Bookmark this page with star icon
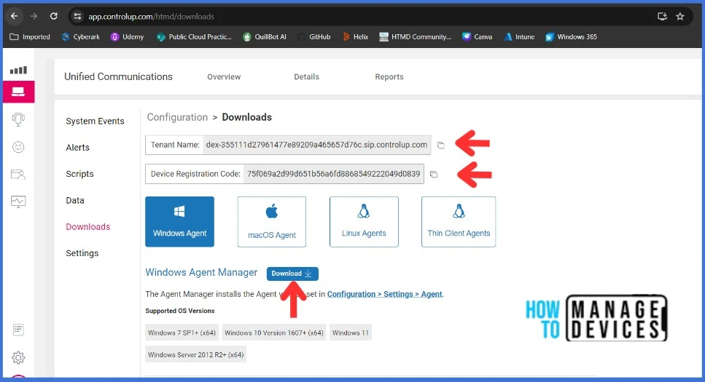This screenshot has height=382, width=705. click(679, 17)
